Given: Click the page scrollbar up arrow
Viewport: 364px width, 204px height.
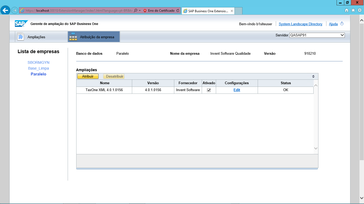Looking at the screenshot, I should tap(362, 20).
